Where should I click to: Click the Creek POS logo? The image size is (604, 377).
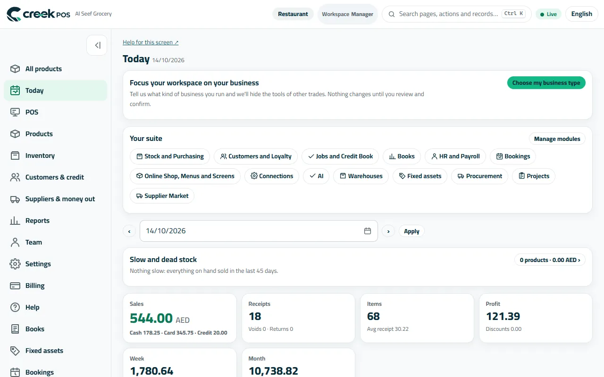pyautogui.click(x=39, y=14)
